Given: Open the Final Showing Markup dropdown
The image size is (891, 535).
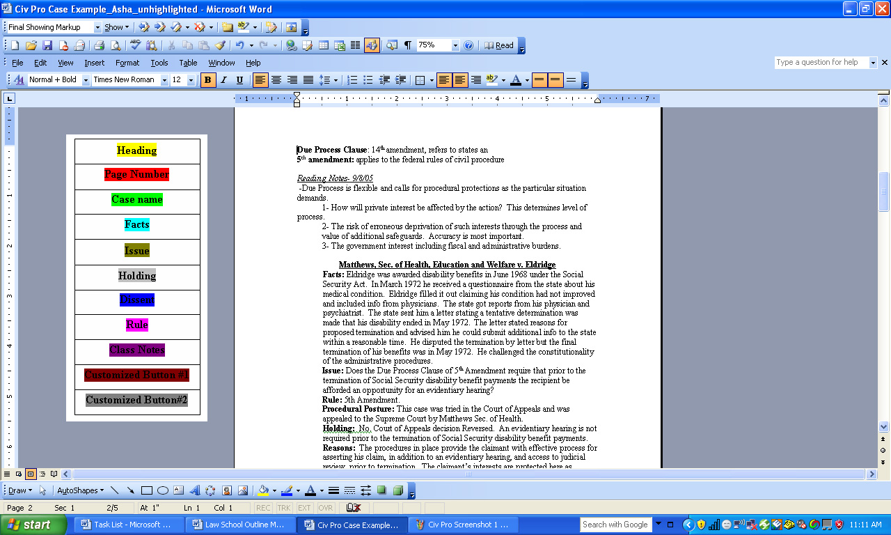Looking at the screenshot, I should 96,27.
